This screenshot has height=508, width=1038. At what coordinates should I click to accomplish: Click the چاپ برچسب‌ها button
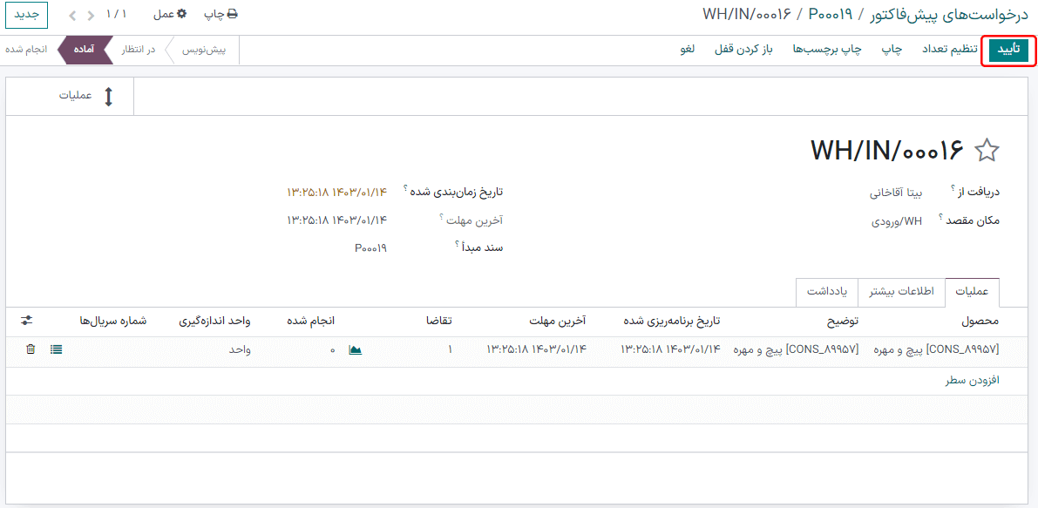point(827,51)
